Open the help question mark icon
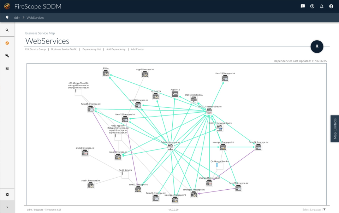 [312, 6]
